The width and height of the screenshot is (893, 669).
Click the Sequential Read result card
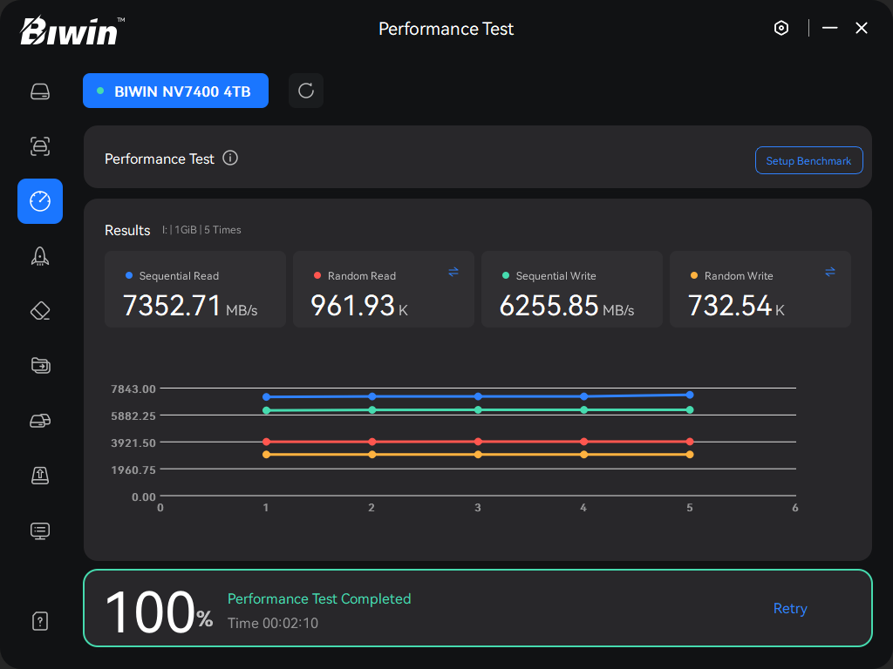(x=195, y=289)
